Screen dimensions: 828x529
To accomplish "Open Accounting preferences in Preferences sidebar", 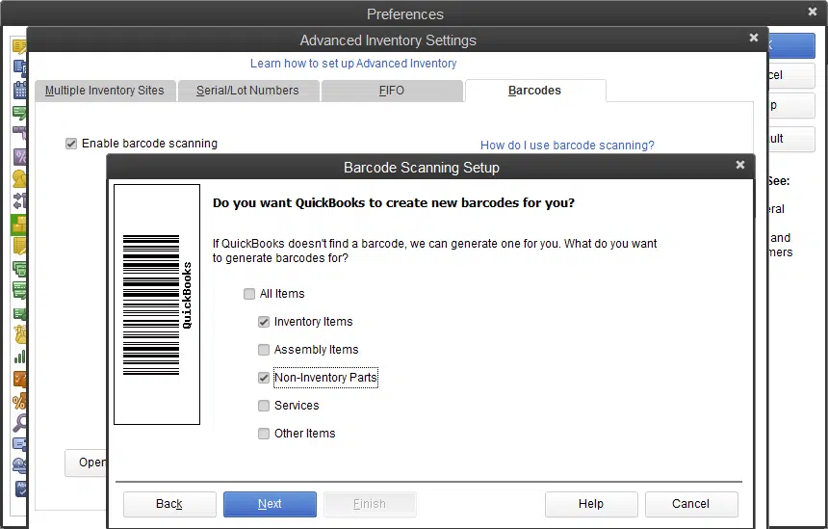I will click(x=19, y=46).
